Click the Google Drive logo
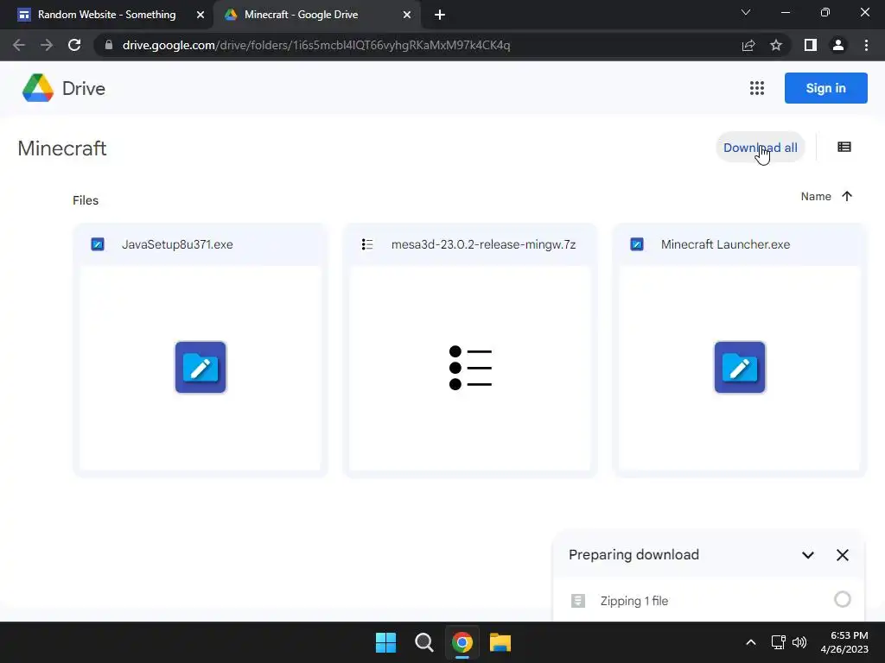The height and width of the screenshot is (663, 885). pos(38,88)
